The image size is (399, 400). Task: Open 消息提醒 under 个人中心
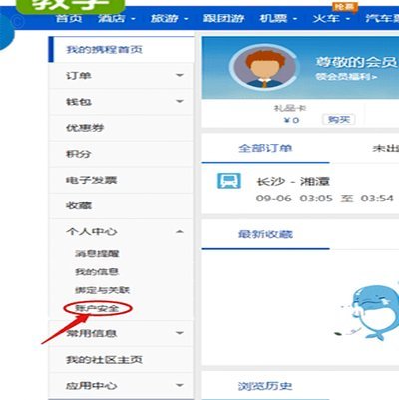coord(97,254)
